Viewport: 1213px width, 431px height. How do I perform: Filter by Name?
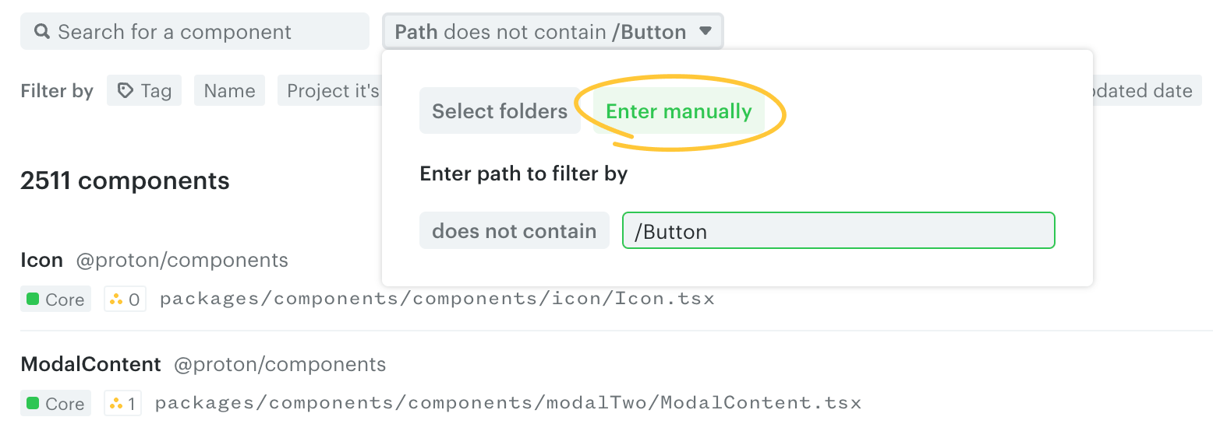(229, 91)
